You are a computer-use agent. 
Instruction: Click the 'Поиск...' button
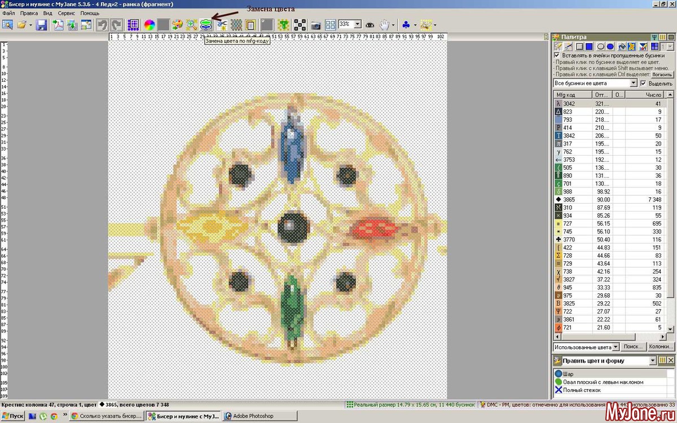(x=633, y=347)
